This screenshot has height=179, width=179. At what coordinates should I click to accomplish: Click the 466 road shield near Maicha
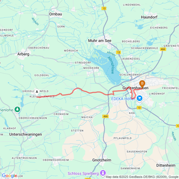pyautogui.click(x=105, y=116)
